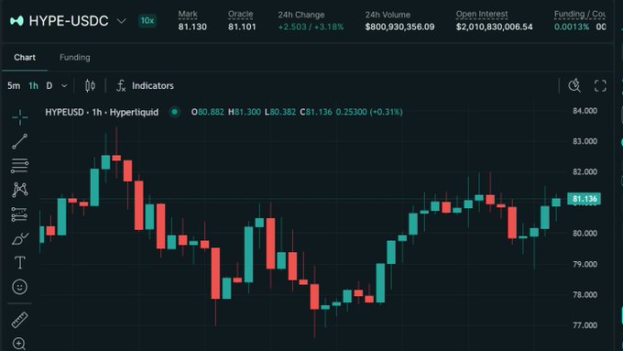Select the crosshair cursor tool
Image resolution: width=623 pixels, height=351 pixels.
[x=20, y=117]
